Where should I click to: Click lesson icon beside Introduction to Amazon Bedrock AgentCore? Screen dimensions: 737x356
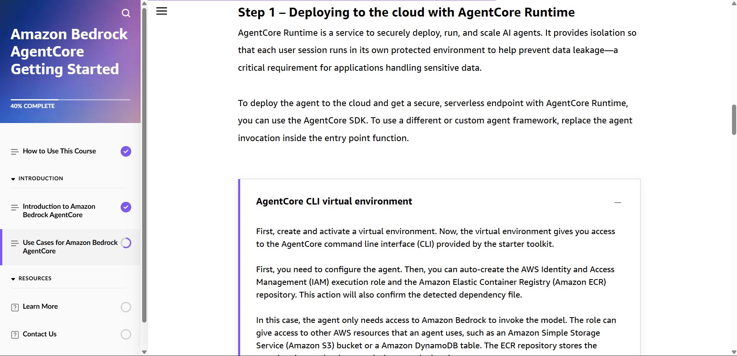click(x=15, y=208)
